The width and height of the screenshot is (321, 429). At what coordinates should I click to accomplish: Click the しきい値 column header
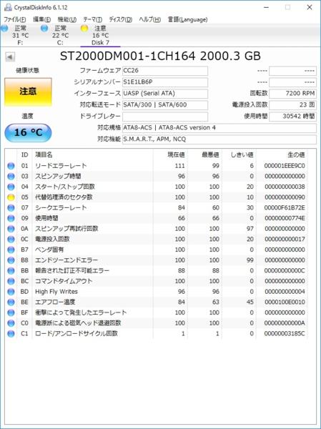click(x=242, y=155)
